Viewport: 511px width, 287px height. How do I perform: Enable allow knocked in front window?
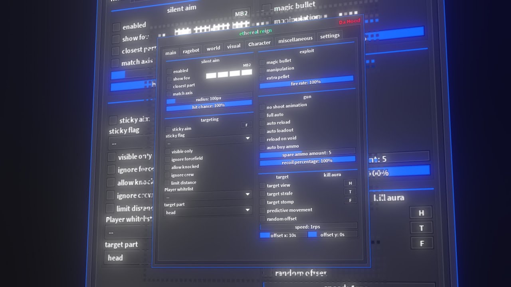coord(167,167)
